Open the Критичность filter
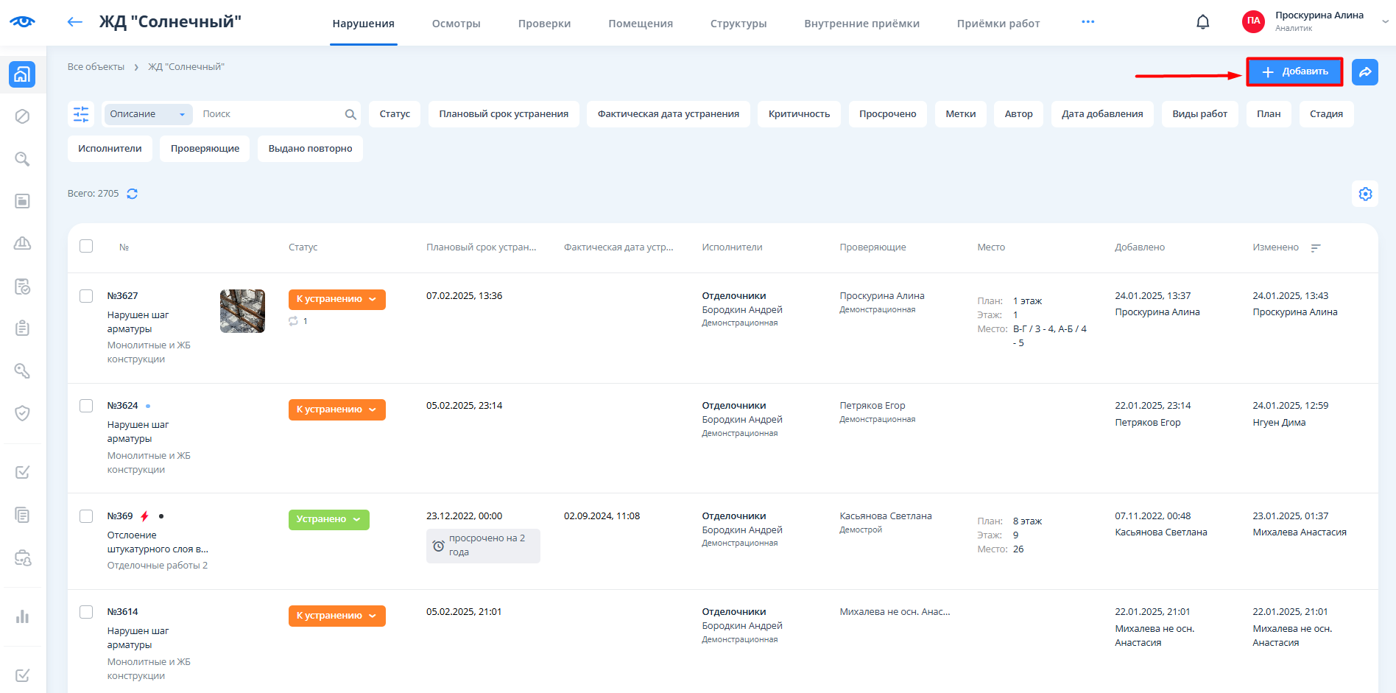This screenshot has width=1396, height=693. (x=799, y=114)
